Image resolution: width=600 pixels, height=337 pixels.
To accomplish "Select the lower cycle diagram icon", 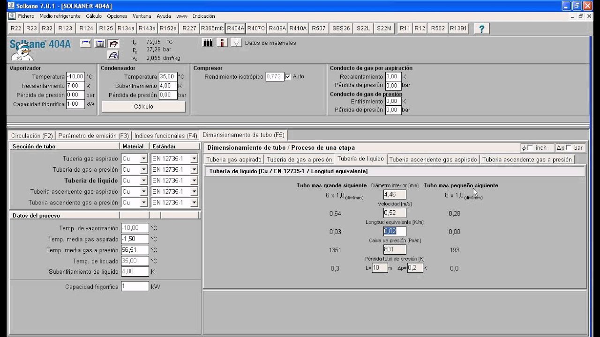I will point(113,55).
